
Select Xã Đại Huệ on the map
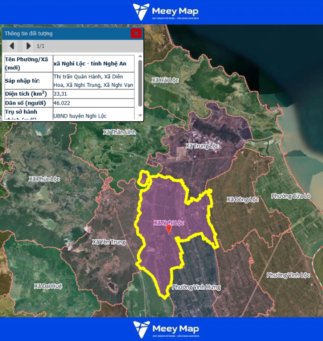(x=48, y=286)
